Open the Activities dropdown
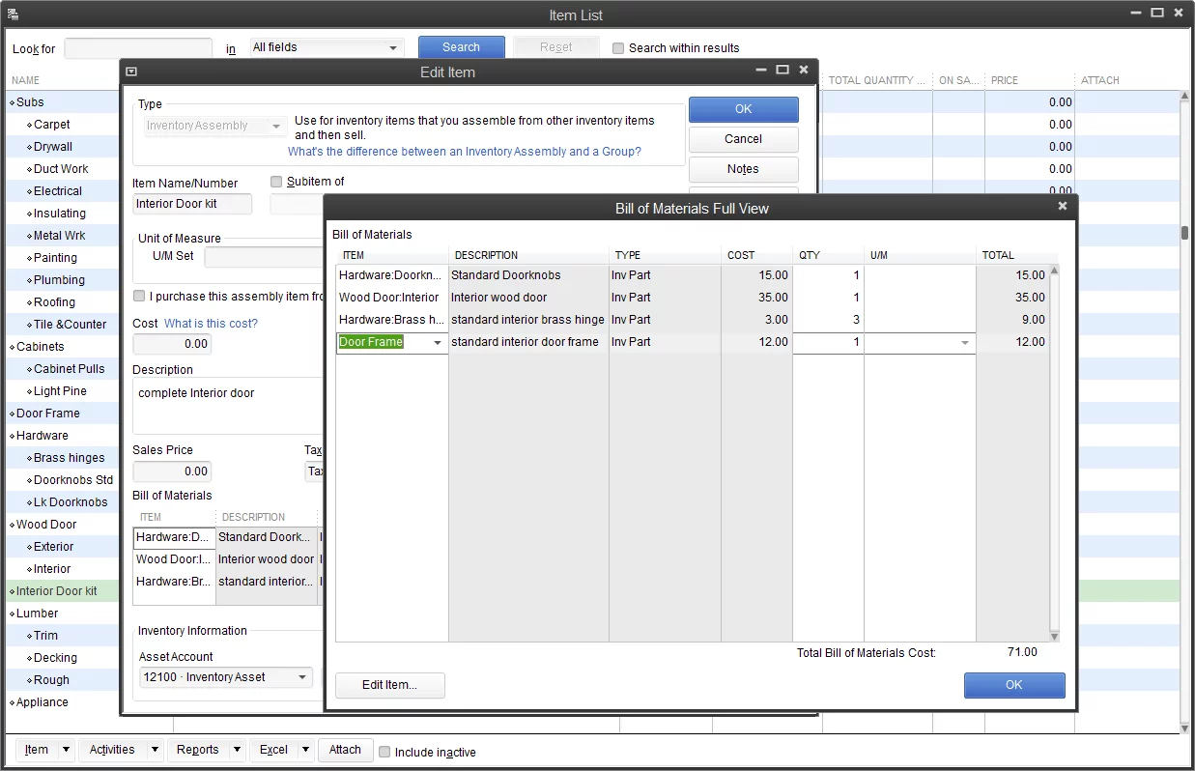The width and height of the screenshot is (1195, 771). [120, 750]
